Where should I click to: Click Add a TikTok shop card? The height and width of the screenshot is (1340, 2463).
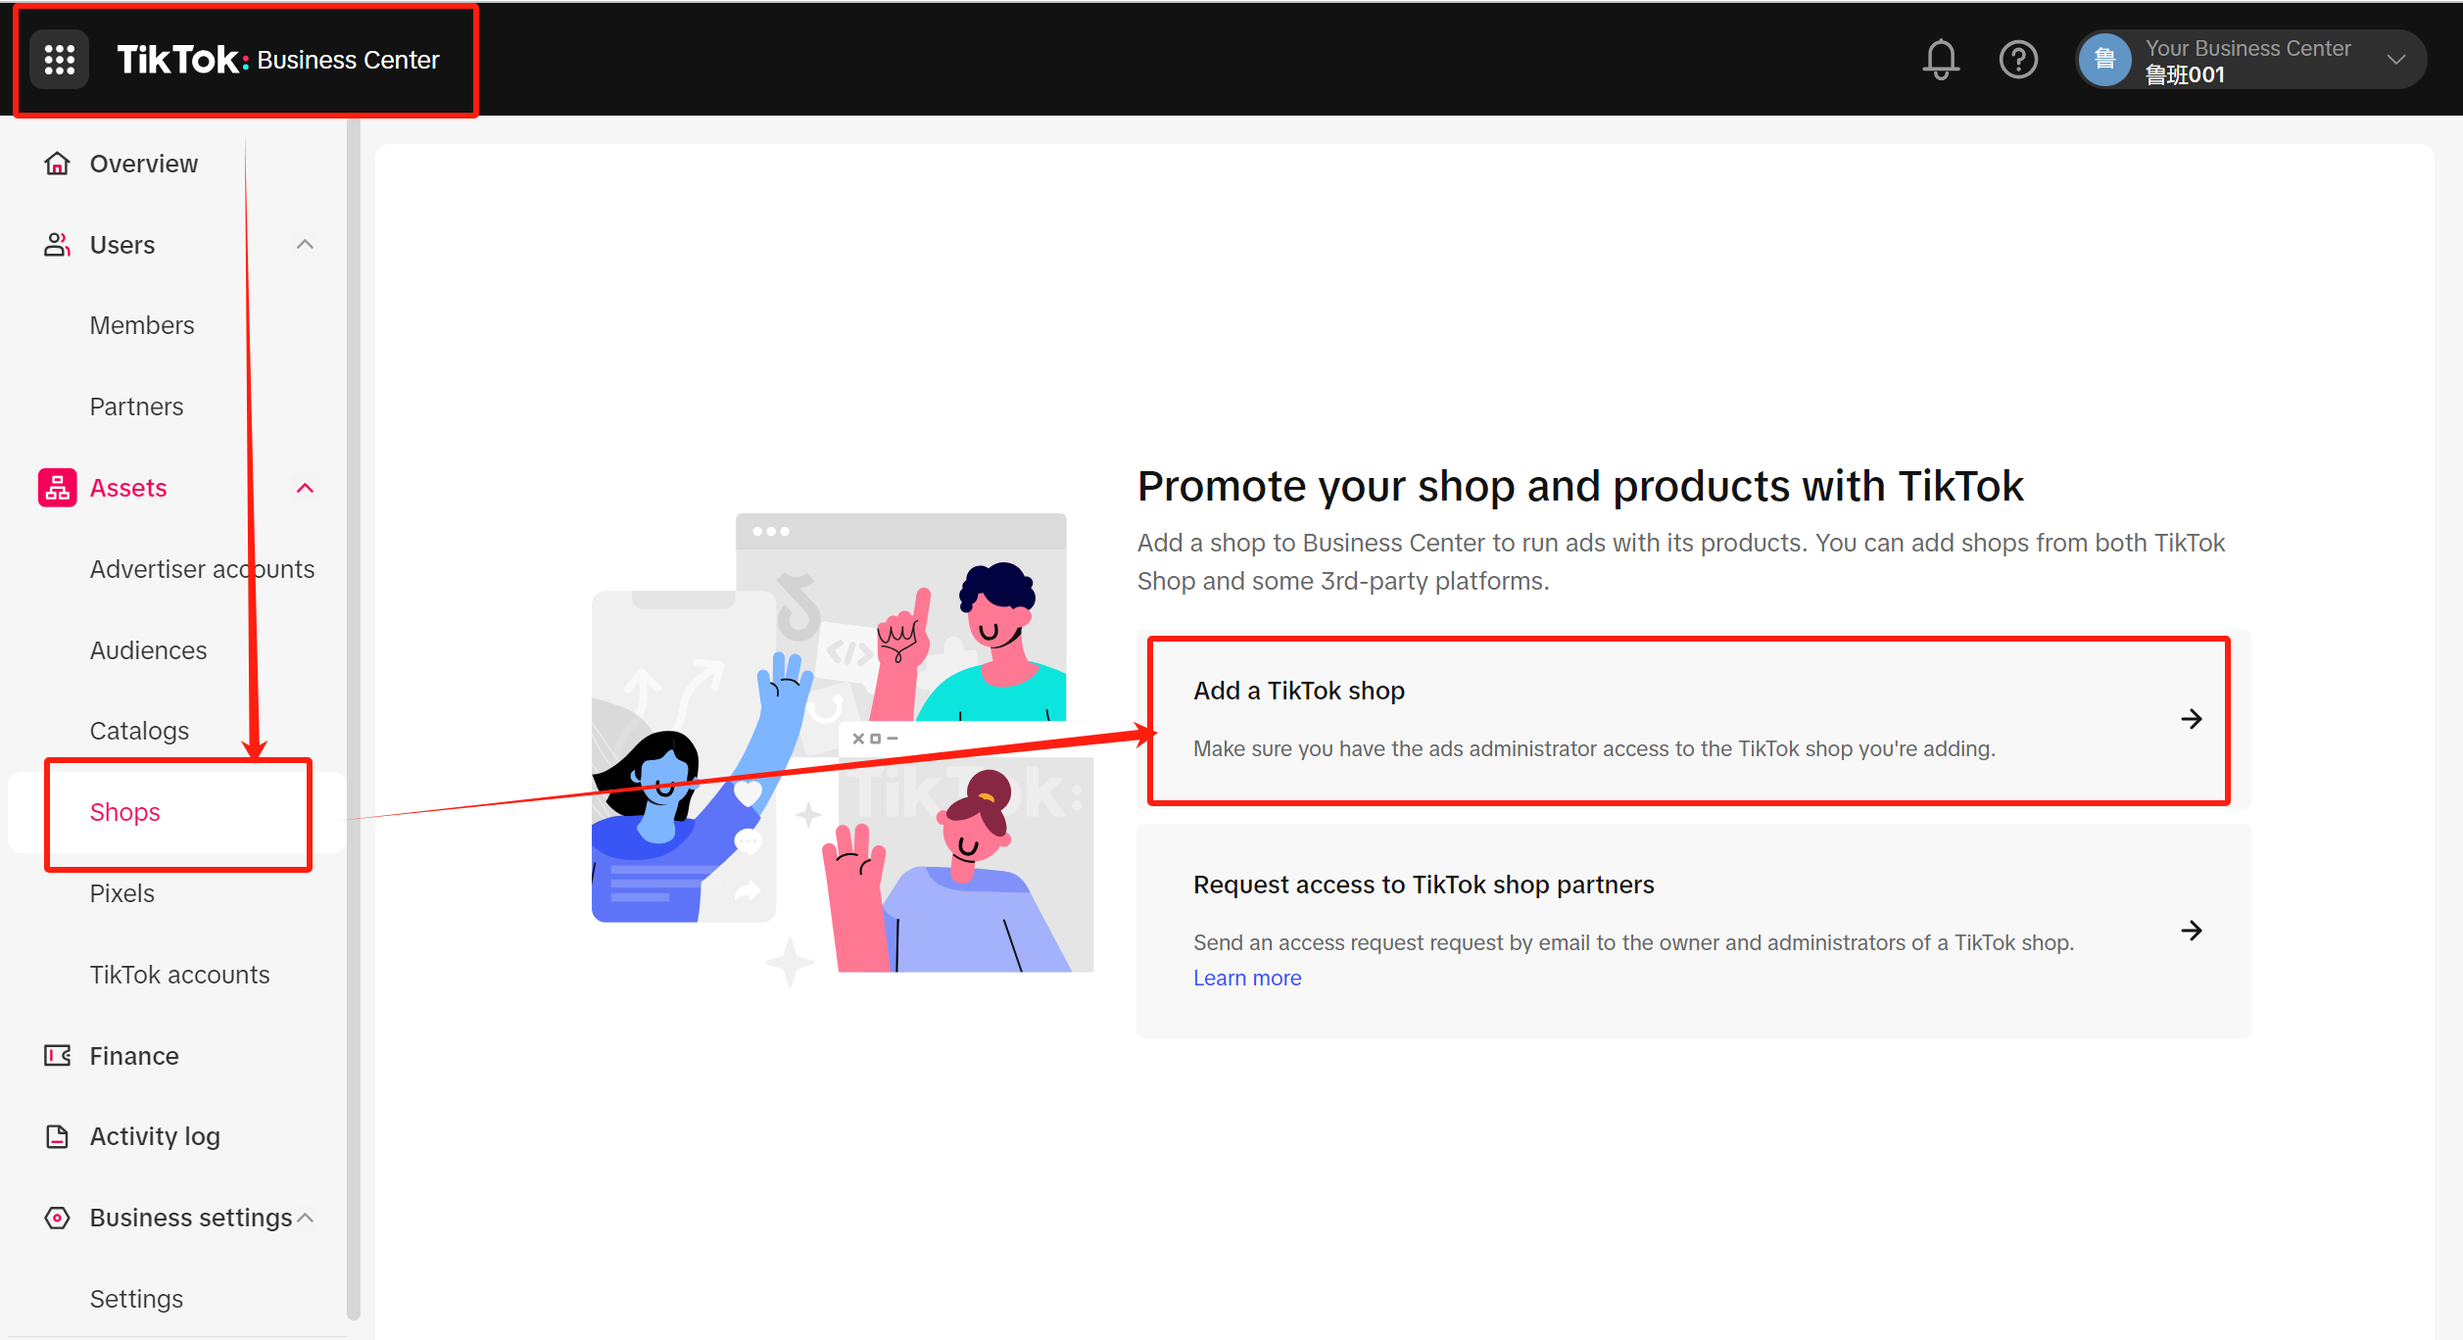(x=1693, y=719)
